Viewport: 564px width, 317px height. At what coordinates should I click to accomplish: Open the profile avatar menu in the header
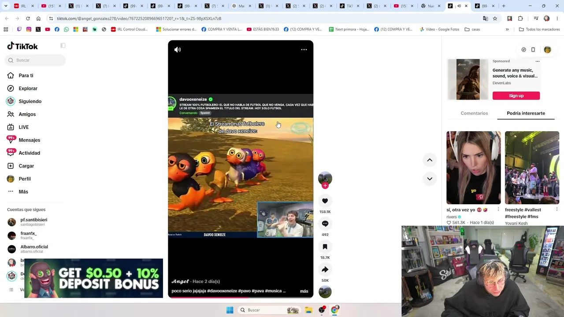[x=547, y=50]
